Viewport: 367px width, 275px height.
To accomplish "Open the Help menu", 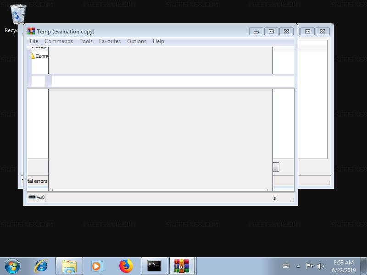I will tap(158, 41).
